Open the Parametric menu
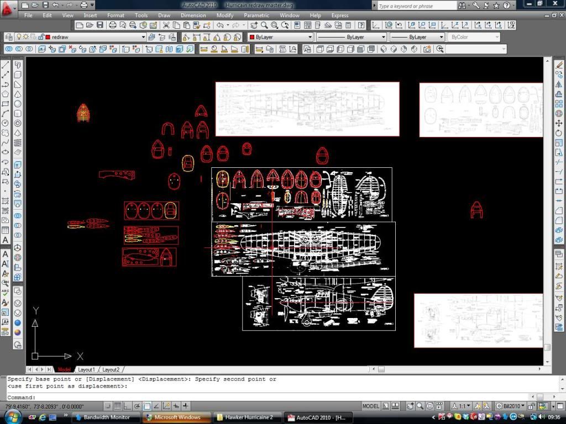566x424 pixels. (x=256, y=15)
